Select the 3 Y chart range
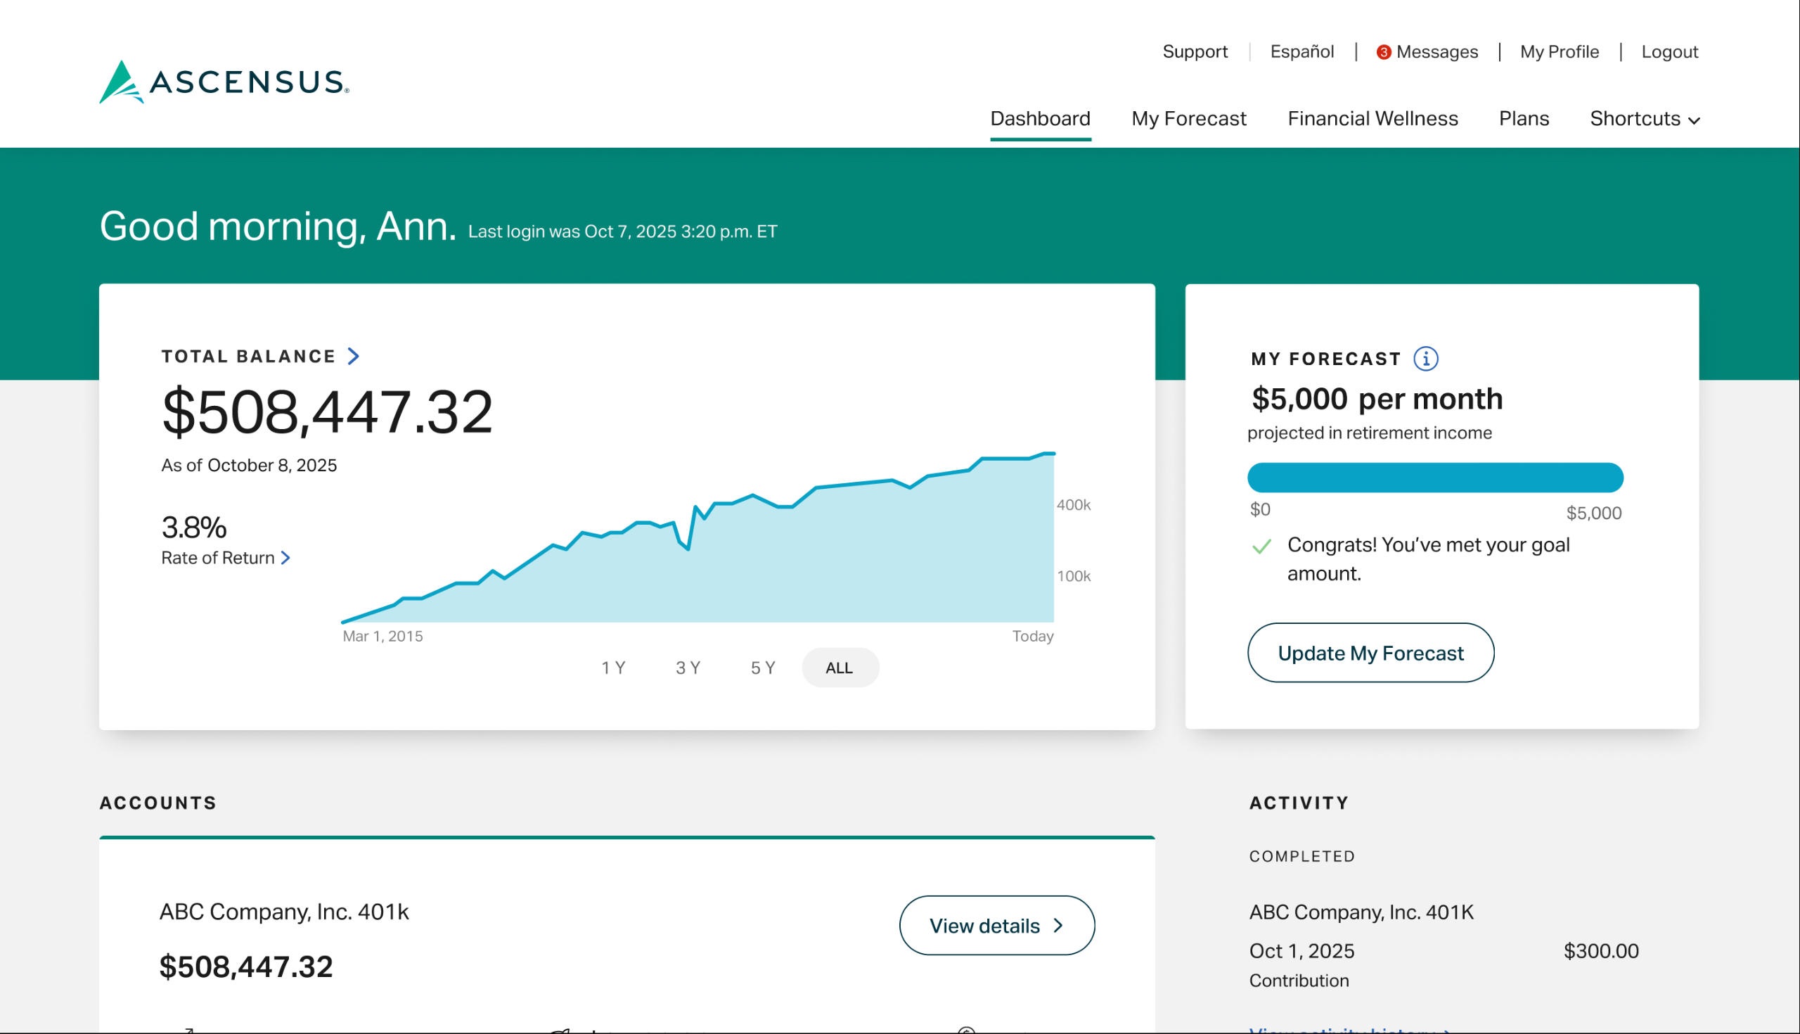 (x=688, y=668)
